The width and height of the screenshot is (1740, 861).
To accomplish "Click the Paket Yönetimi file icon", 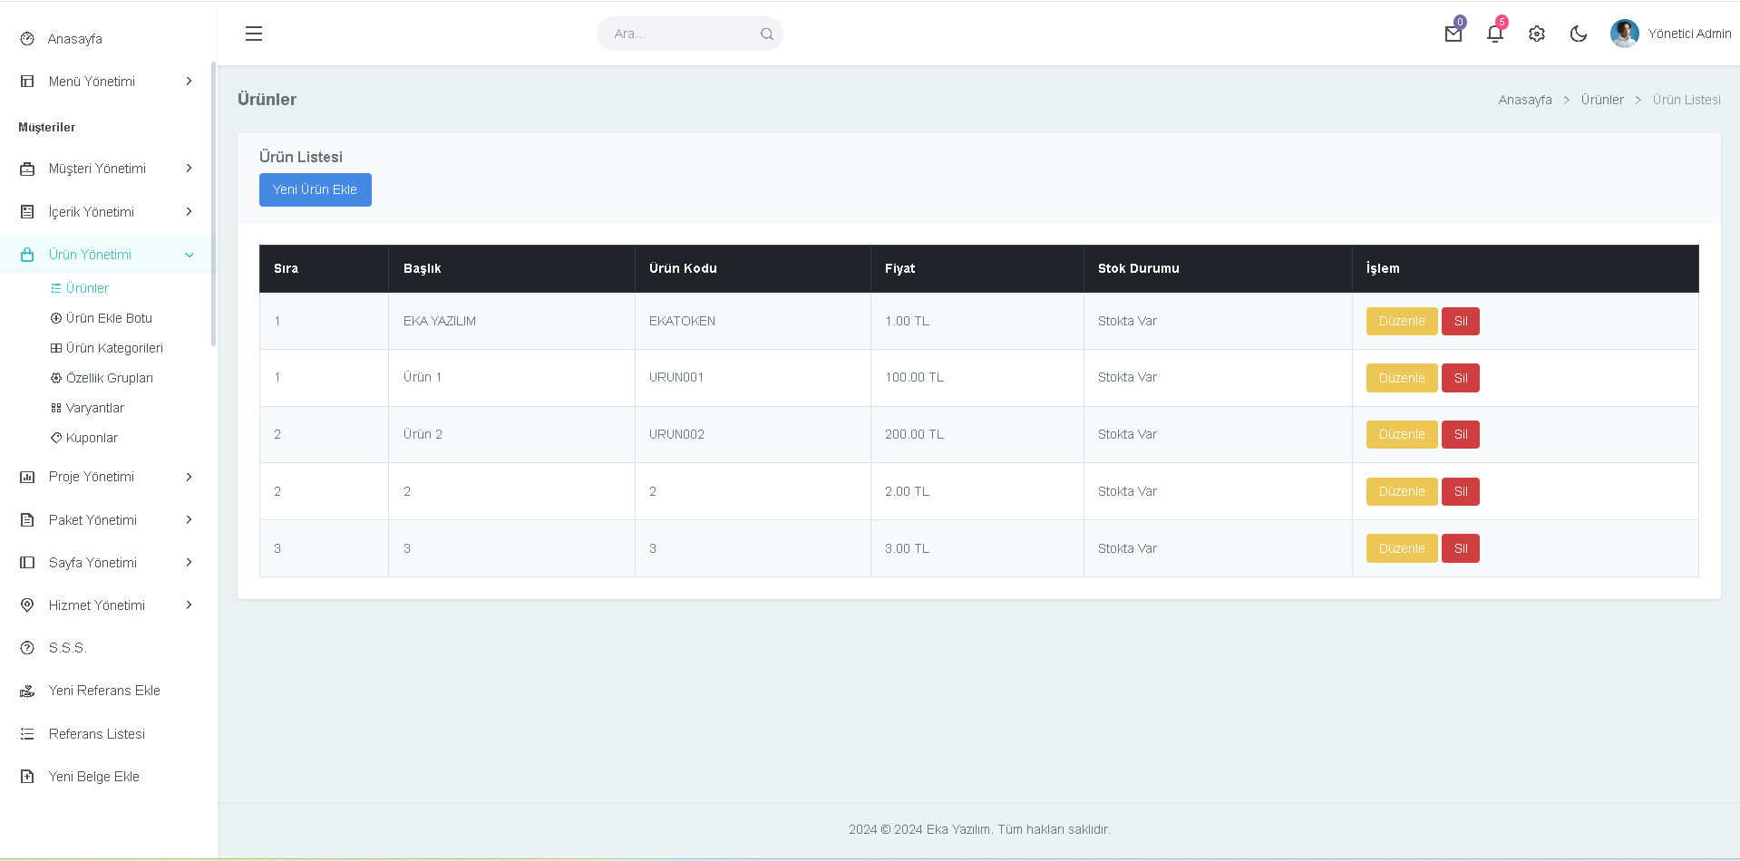I will pos(27,520).
